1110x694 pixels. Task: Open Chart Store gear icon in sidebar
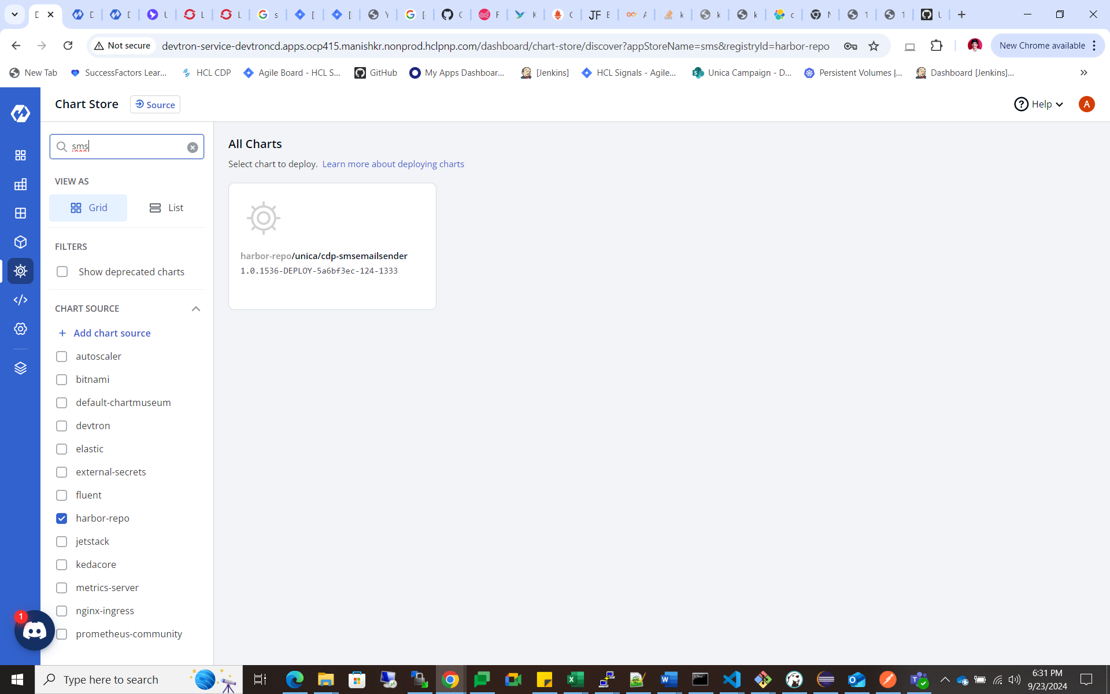point(20,271)
